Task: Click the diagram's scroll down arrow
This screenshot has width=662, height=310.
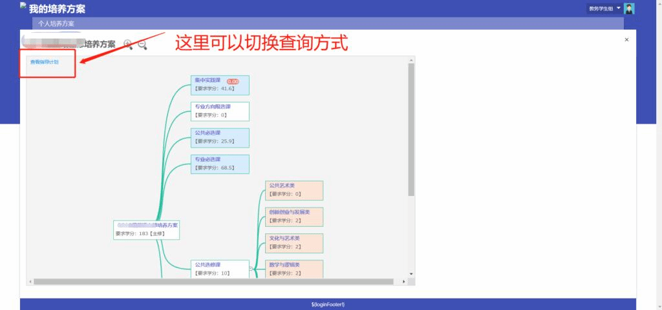Action: click(x=411, y=275)
